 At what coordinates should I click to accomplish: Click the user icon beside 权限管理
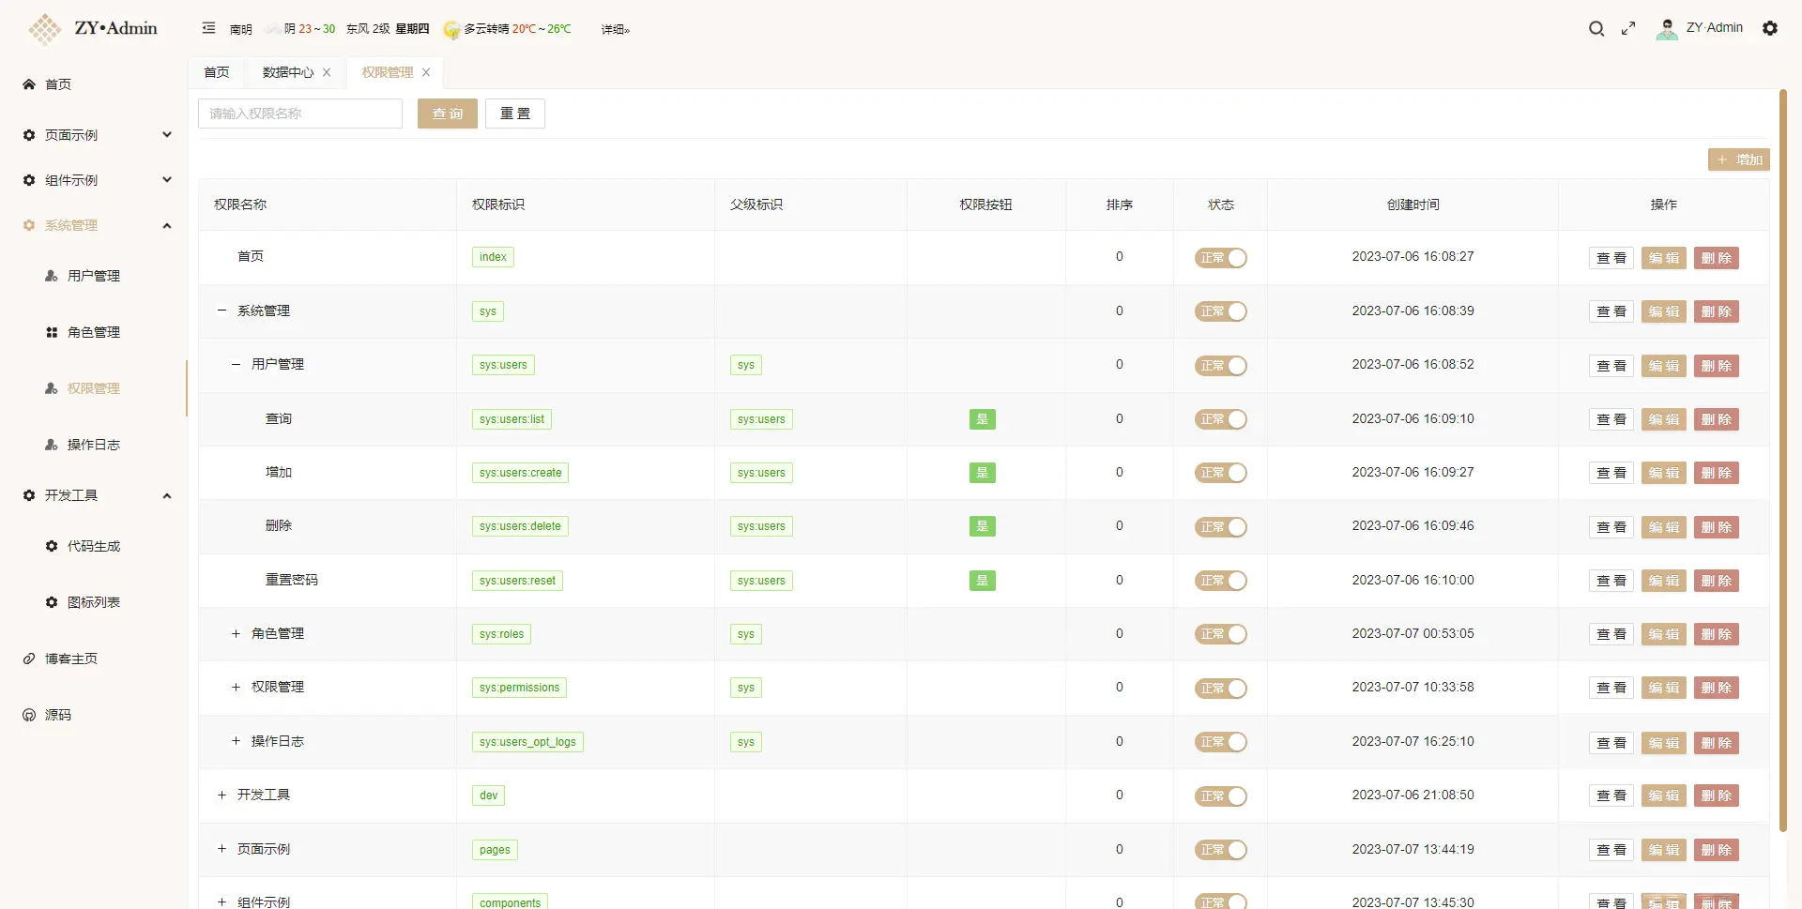click(x=52, y=388)
